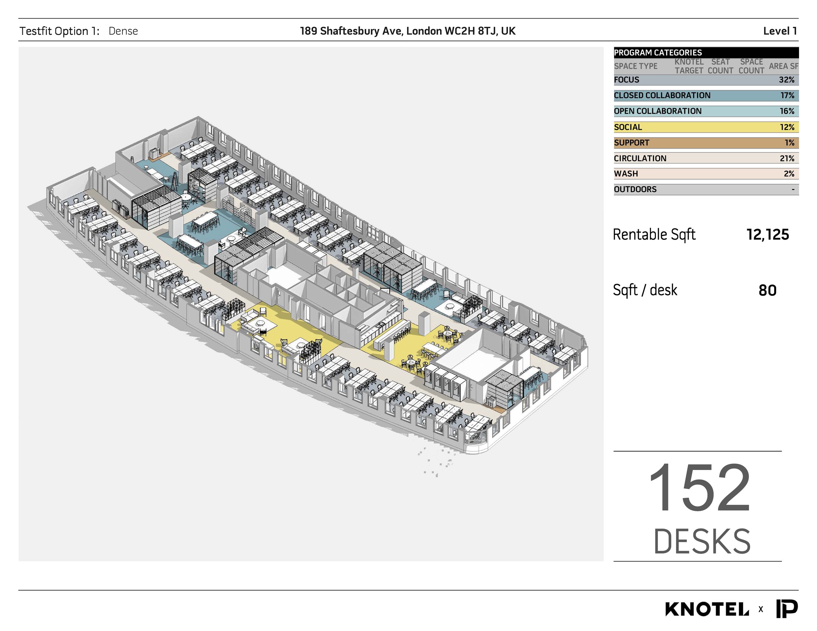Select the CIRCULATION category row
Image resolution: width=817 pixels, height=631 pixels.
point(706,158)
